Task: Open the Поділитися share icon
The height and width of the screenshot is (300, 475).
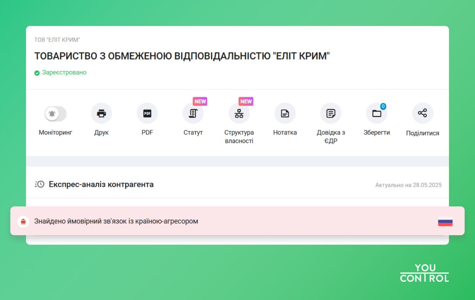Action: (x=423, y=113)
